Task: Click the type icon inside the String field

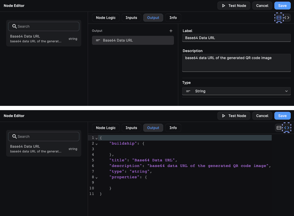Action: coord(188,91)
